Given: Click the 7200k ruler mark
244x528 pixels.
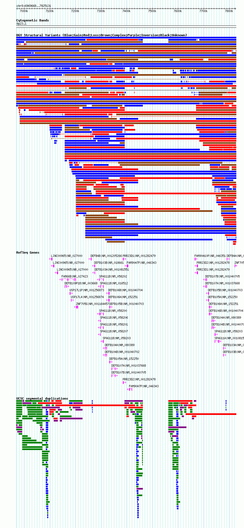Looking at the screenshot, I should point(75,11).
